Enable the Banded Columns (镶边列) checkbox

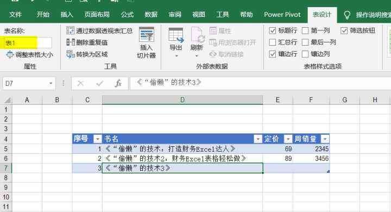[x=305, y=54]
